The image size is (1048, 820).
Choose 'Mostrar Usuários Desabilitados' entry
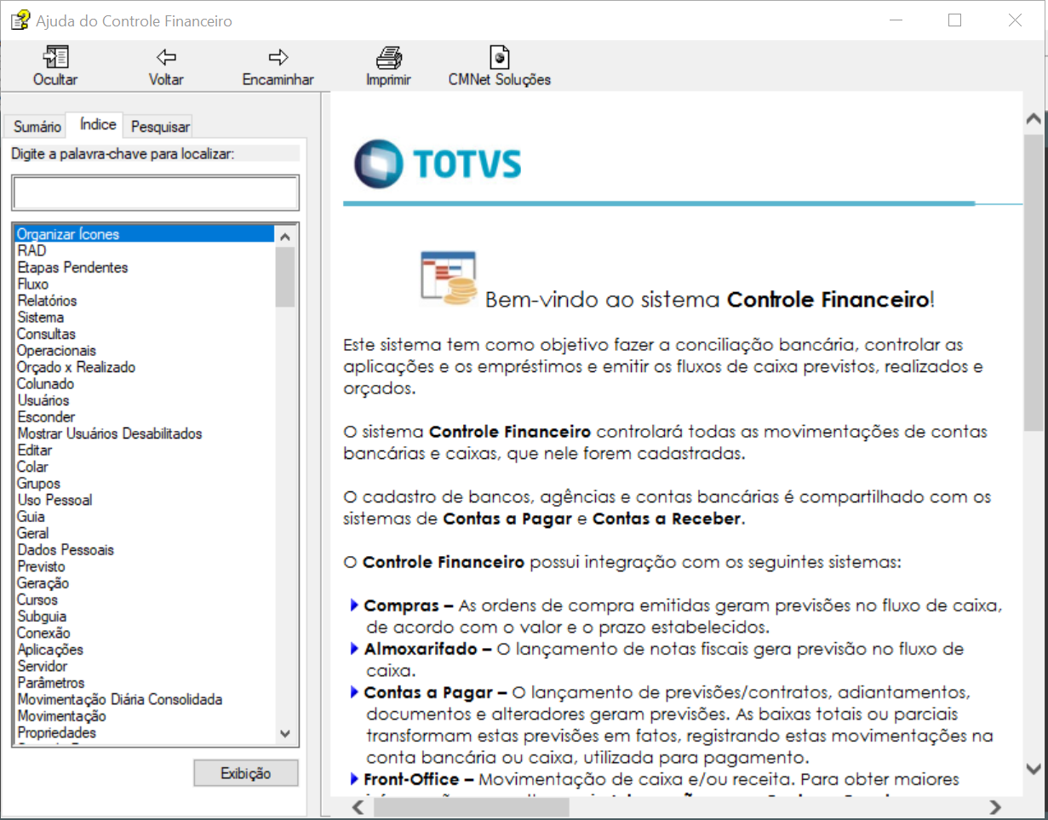pyautogui.click(x=145, y=433)
